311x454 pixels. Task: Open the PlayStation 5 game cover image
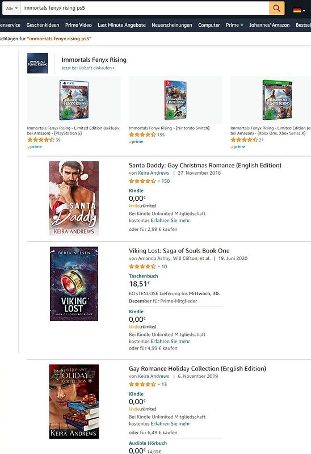pos(74,100)
